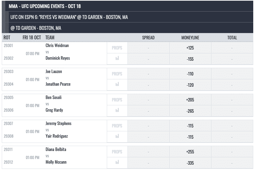Image resolution: width=255 pixels, height=171 pixels.
Task: Choose Greg Hardy -265 moneyline
Action: [x=190, y=111]
